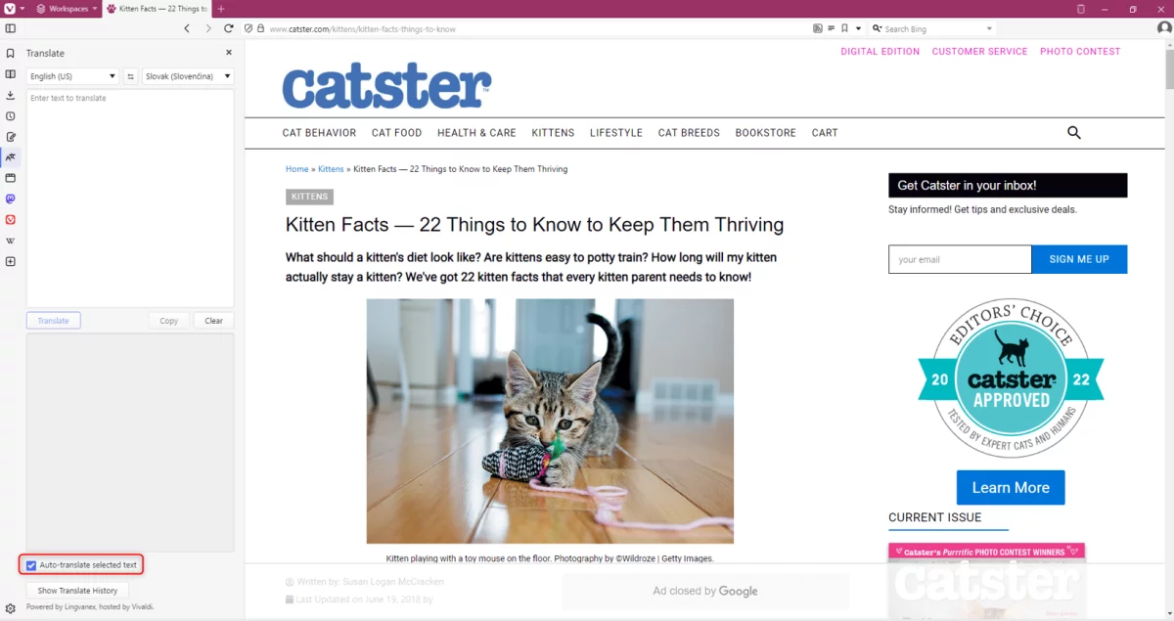
Task: Click the reload page icon
Action: 229,28
